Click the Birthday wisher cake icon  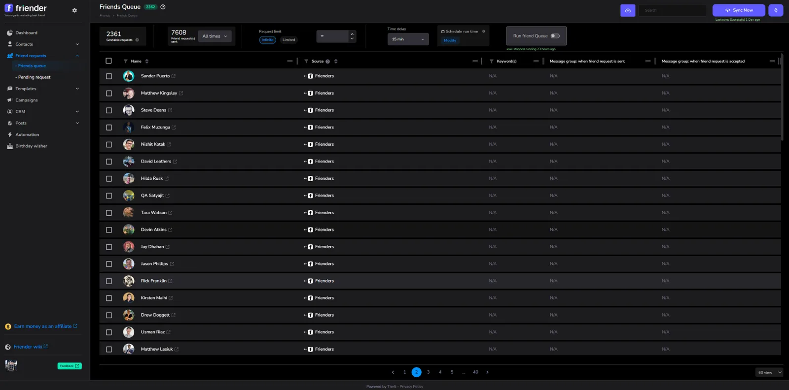click(x=10, y=146)
